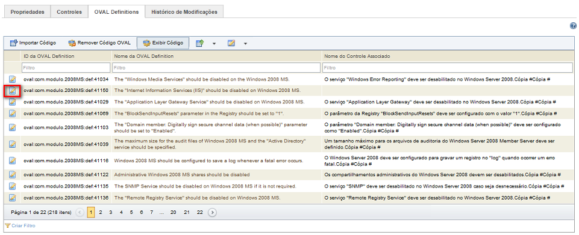Click the export grid icon in toolbar
This screenshot has width=579, height=235.
click(200, 43)
